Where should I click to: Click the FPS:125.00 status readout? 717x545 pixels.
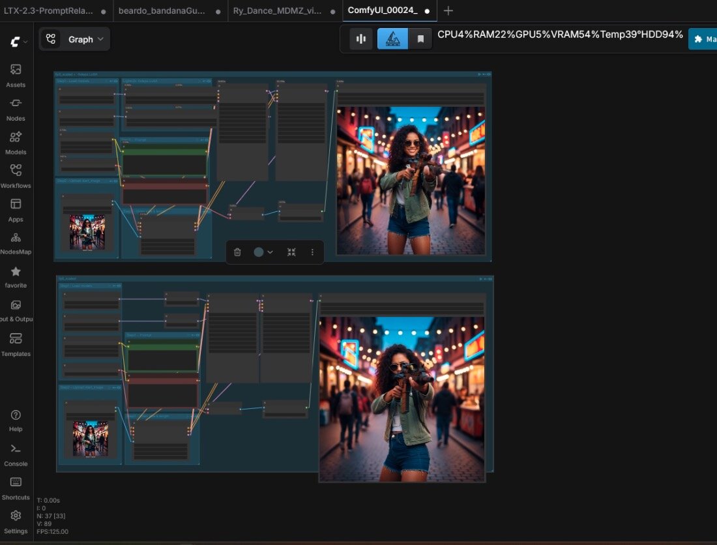[x=53, y=532]
